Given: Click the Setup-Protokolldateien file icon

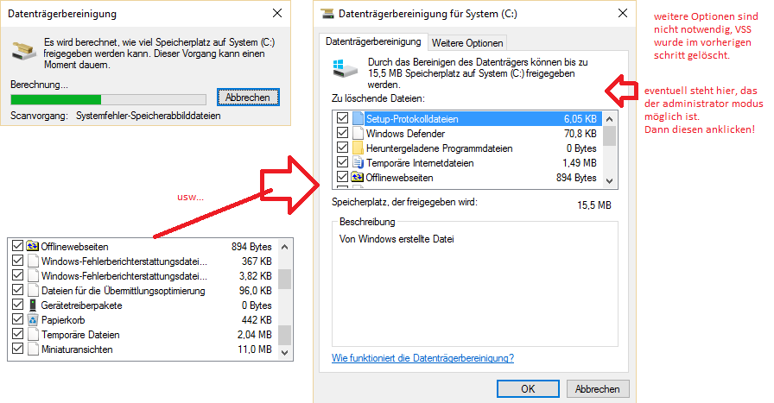Looking at the screenshot, I should [358, 119].
